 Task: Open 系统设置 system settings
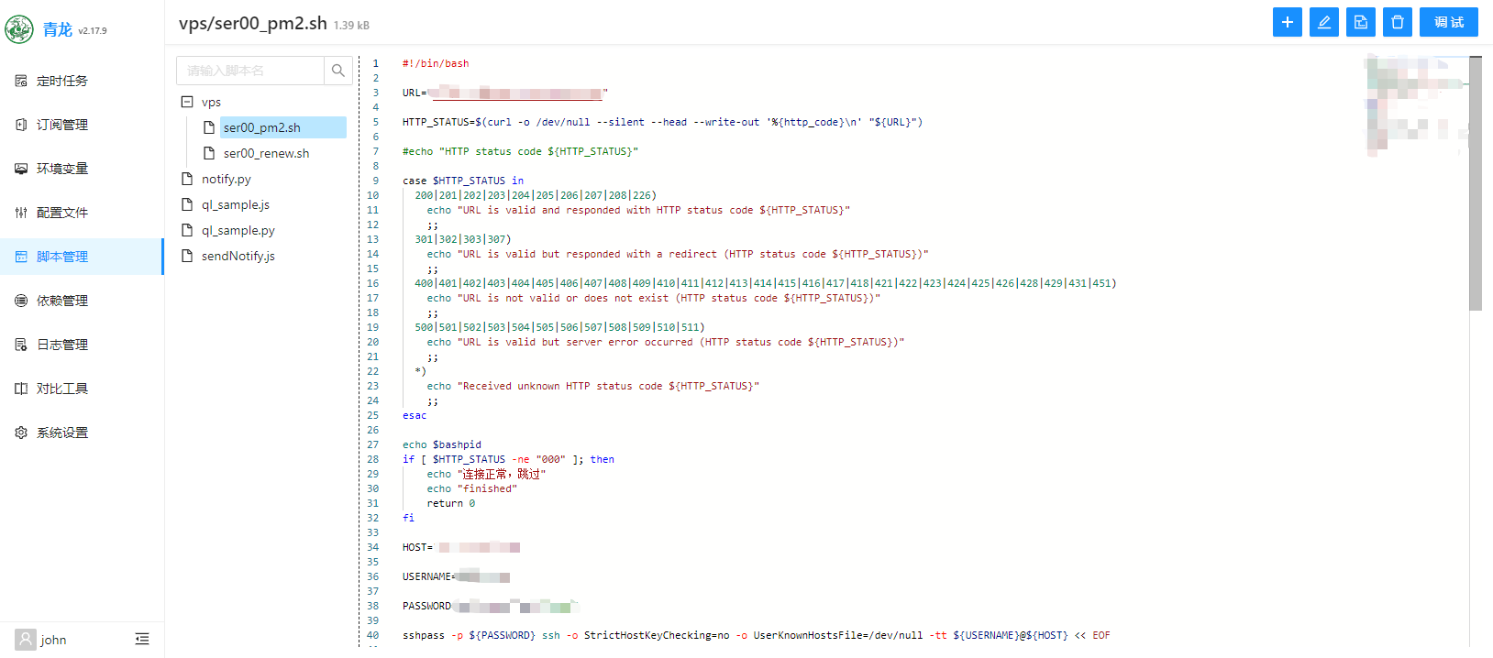click(x=62, y=433)
